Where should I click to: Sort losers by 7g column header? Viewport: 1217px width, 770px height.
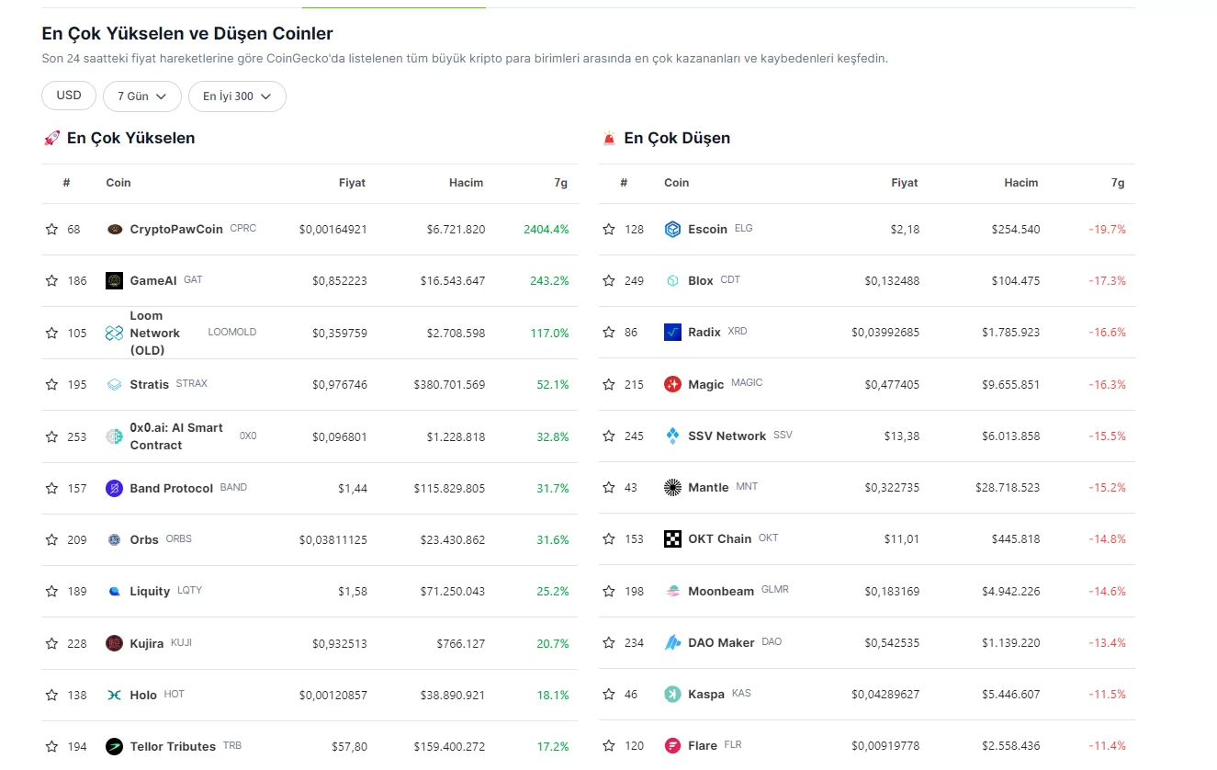1117,183
